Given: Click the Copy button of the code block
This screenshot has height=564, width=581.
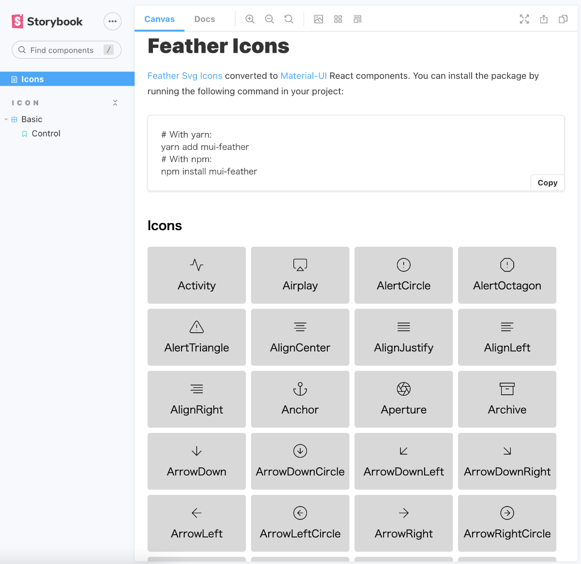Looking at the screenshot, I should [548, 183].
